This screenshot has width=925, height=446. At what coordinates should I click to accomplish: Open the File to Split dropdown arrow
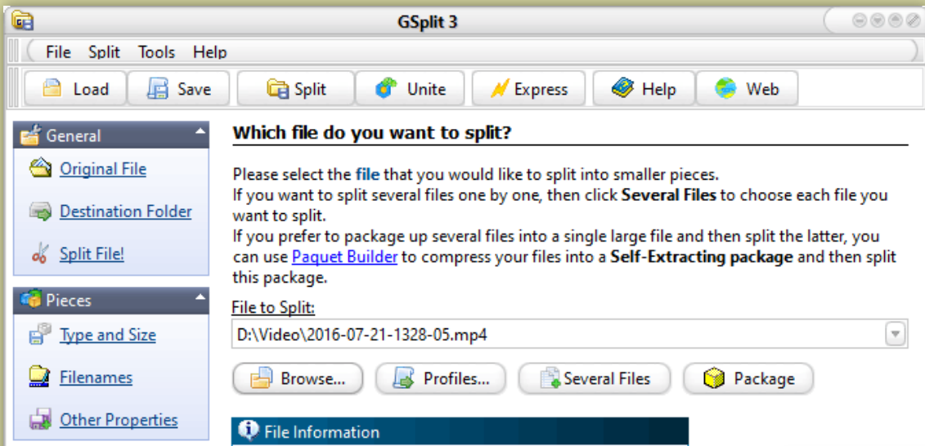896,334
